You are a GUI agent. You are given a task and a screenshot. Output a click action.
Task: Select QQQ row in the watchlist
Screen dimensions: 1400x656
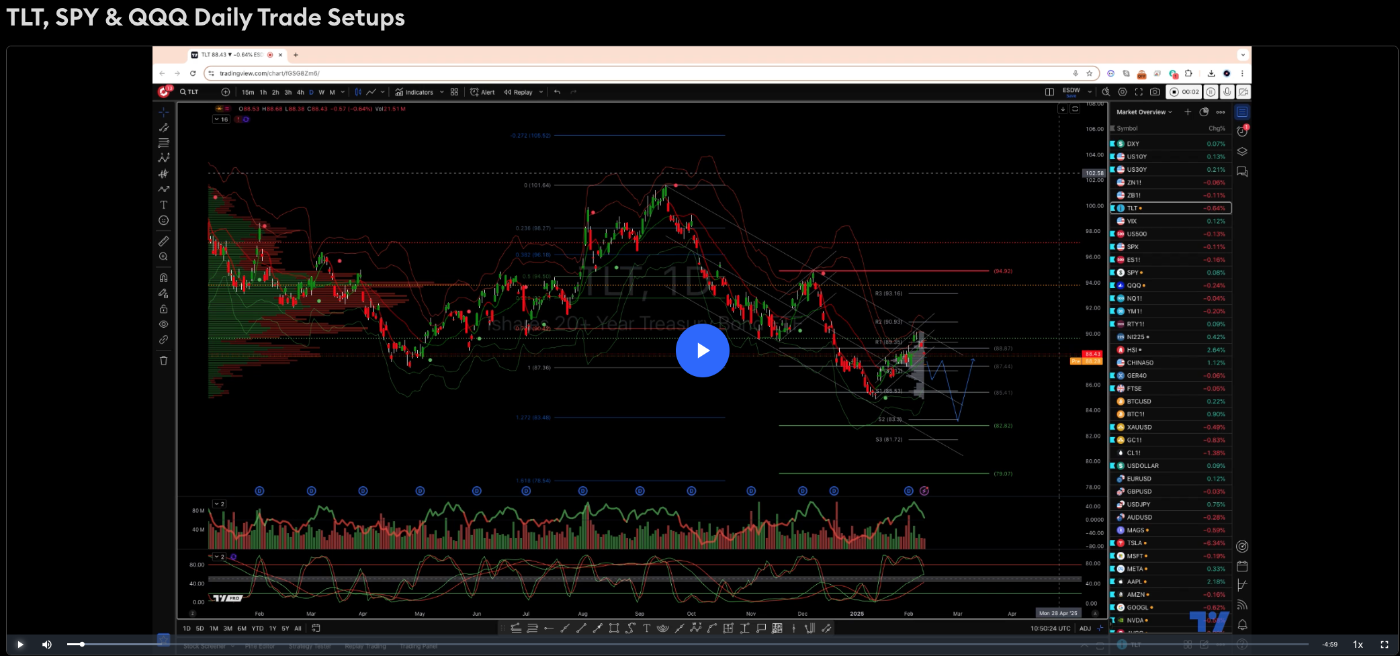tap(1170, 285)
